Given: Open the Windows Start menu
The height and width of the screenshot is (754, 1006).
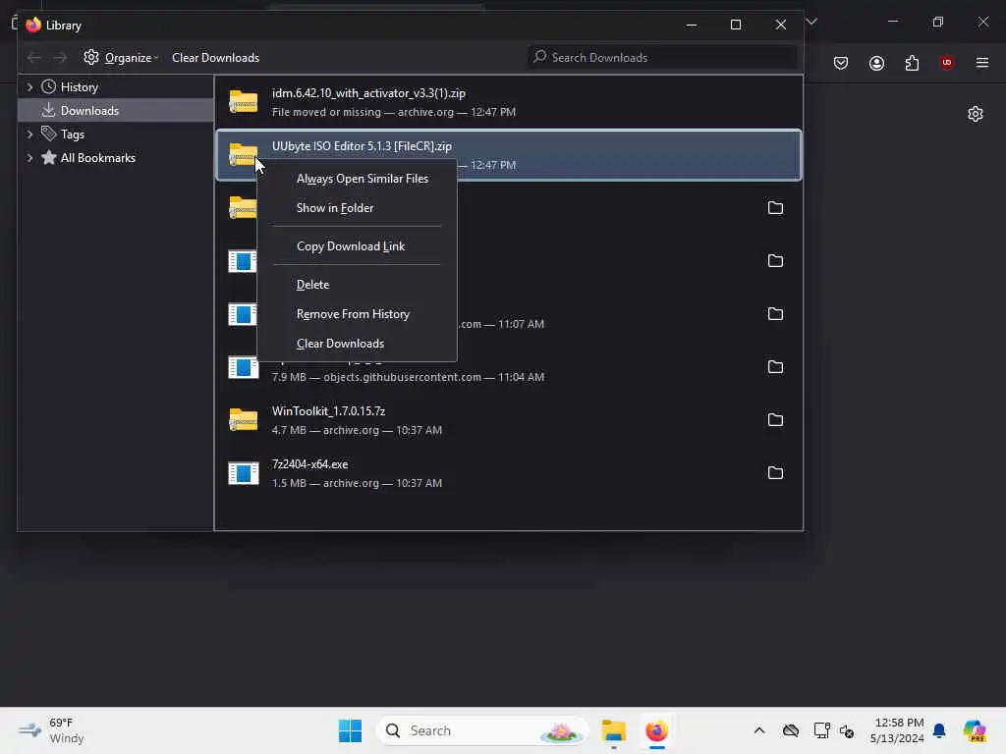Looking at the screenshot, I should 351,730.
